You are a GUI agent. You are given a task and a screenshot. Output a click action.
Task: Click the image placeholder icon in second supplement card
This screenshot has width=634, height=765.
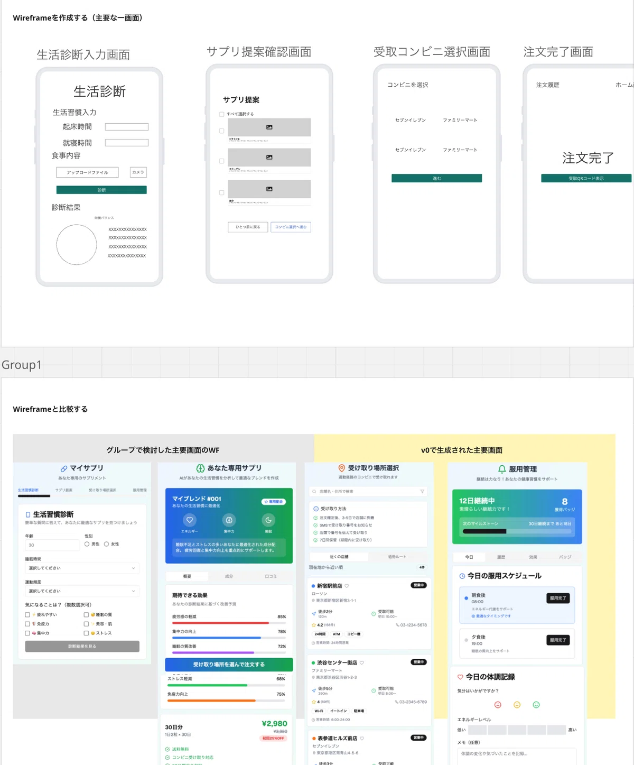[269, 158]
